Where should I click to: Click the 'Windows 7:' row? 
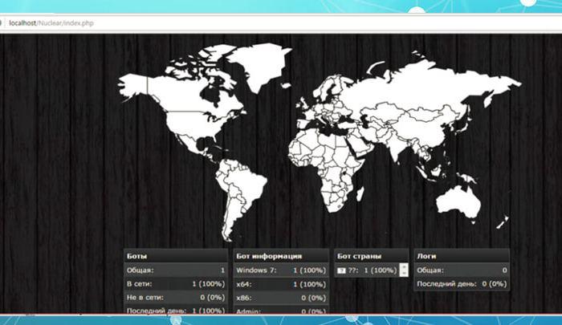point(281,270)
